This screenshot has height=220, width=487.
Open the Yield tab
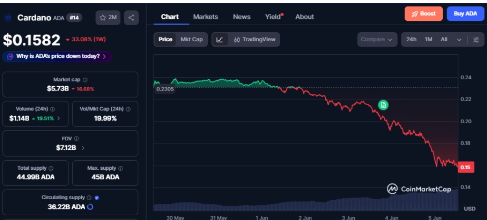point(273,17)
